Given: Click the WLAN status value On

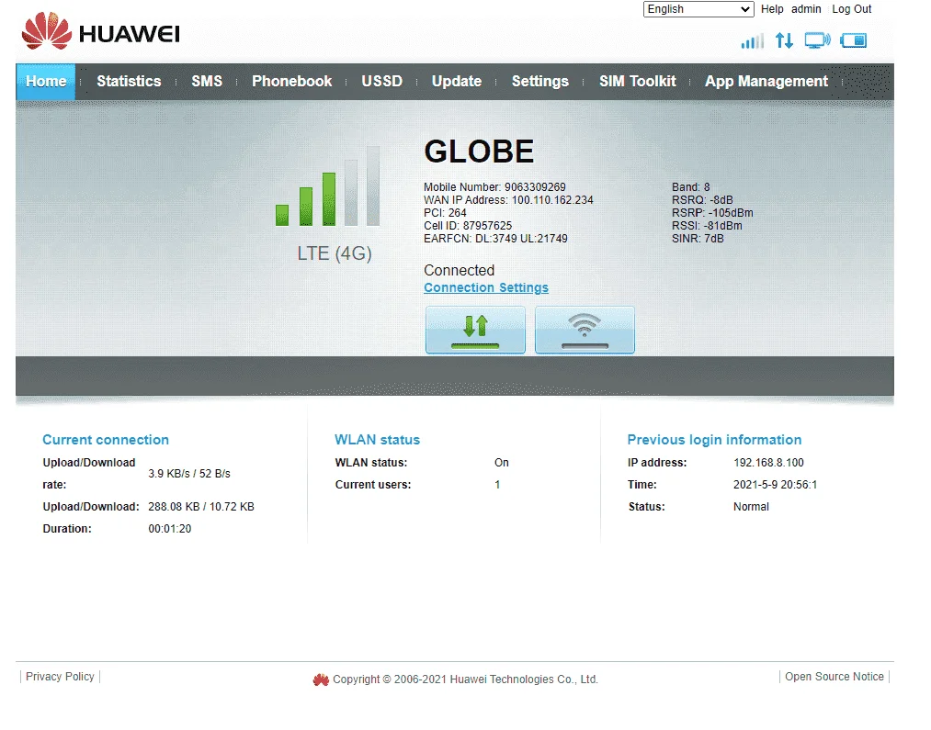Looking at the screenshot, I should click(x=502, y=463).
